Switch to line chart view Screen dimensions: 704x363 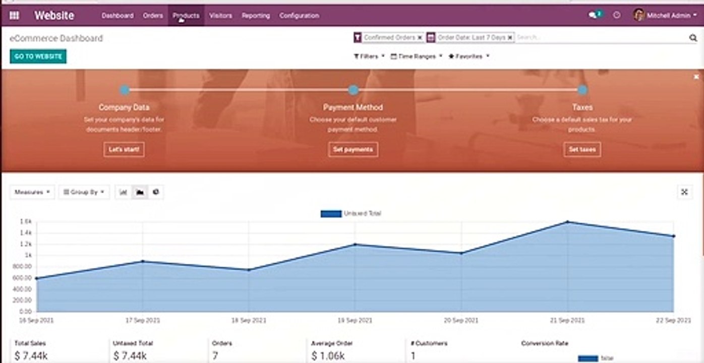pyautogui.click(x=140, y=192)
